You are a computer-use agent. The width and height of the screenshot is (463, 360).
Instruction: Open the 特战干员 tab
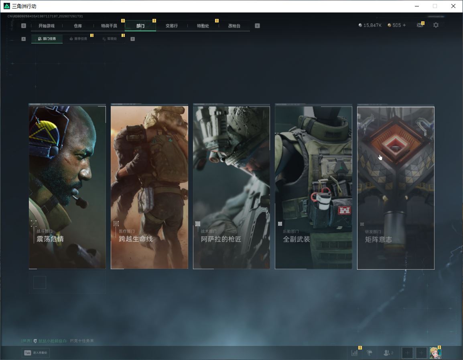(109, 26)
